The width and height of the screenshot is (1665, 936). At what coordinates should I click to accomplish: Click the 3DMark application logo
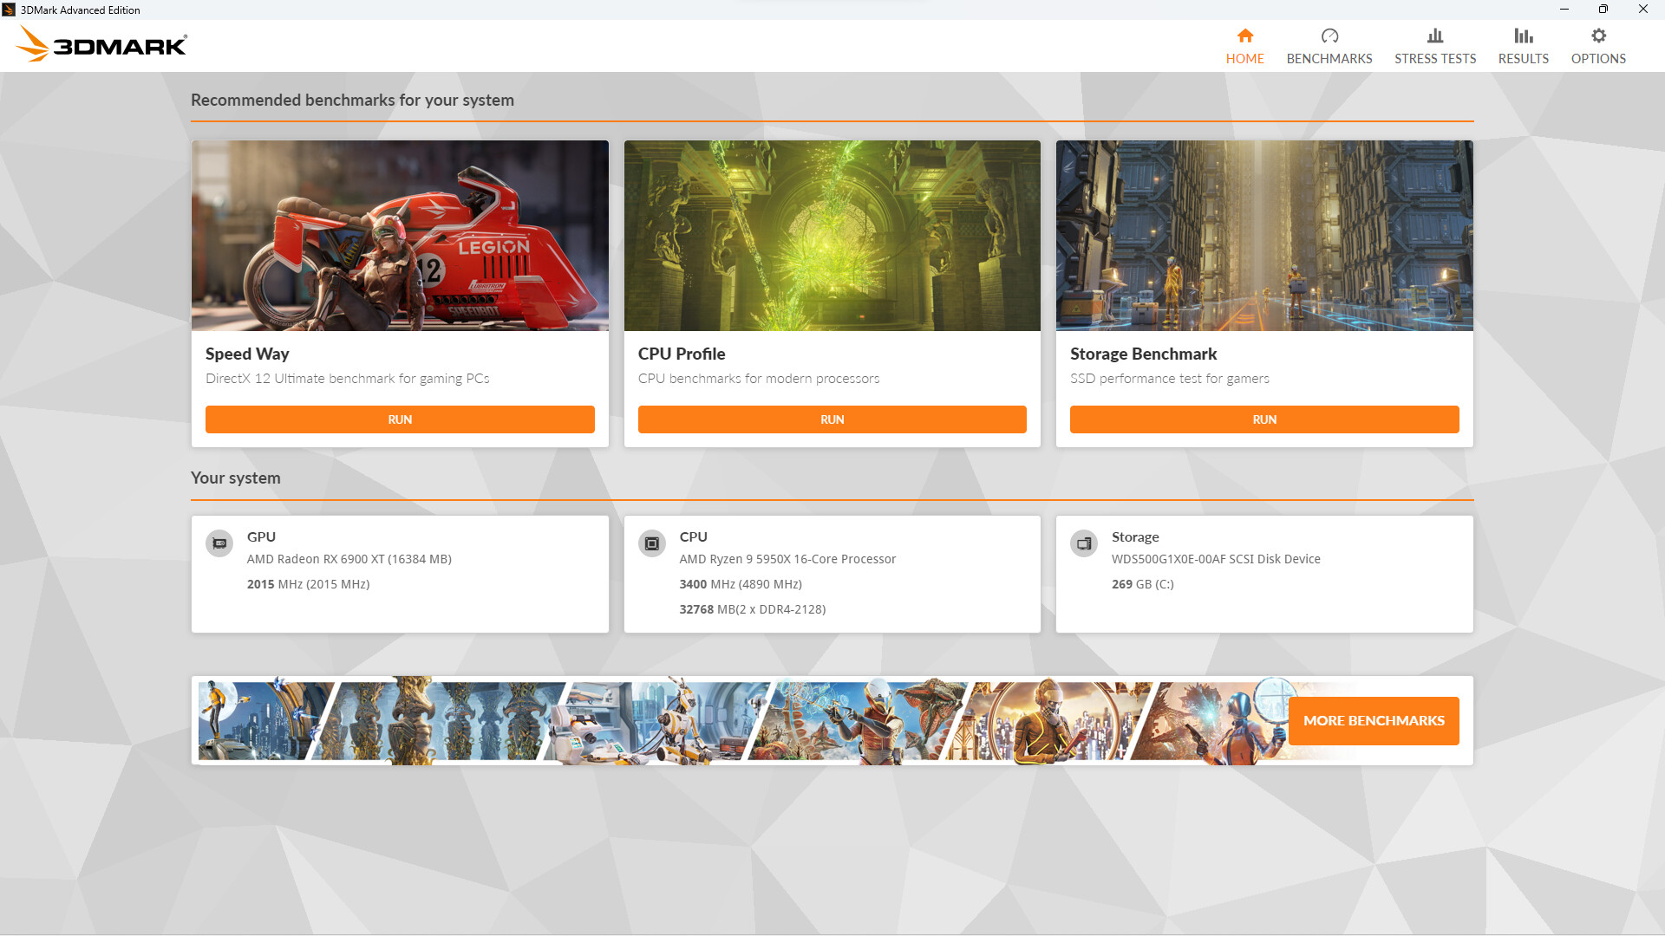(x=101, y=44)
